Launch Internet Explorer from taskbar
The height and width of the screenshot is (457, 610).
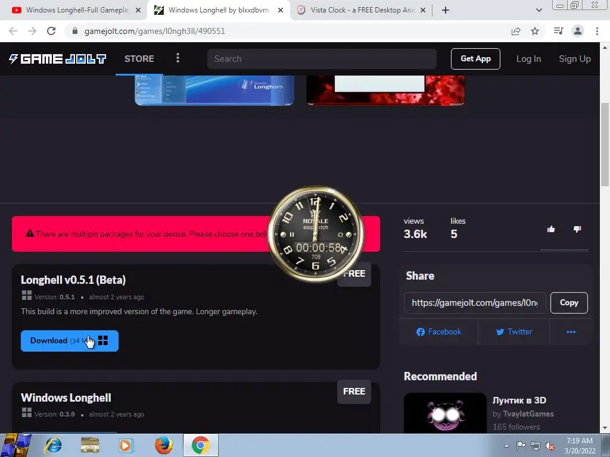coord(53,445)
